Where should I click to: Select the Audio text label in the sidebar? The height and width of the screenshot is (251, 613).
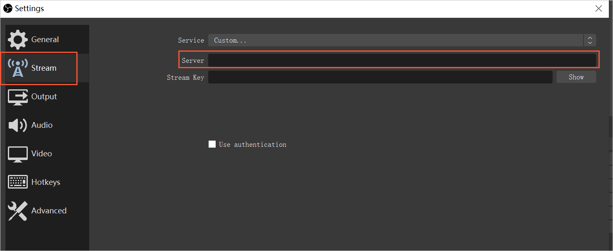coord(42,125)
